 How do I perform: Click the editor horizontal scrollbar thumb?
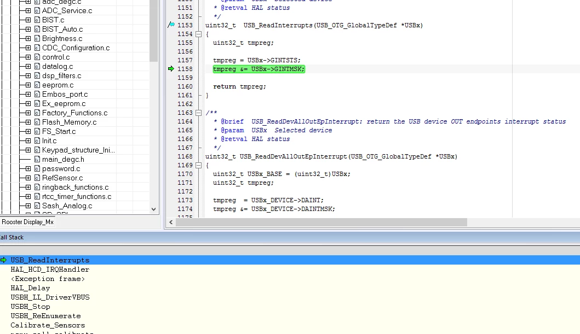[x=321, y=222]
